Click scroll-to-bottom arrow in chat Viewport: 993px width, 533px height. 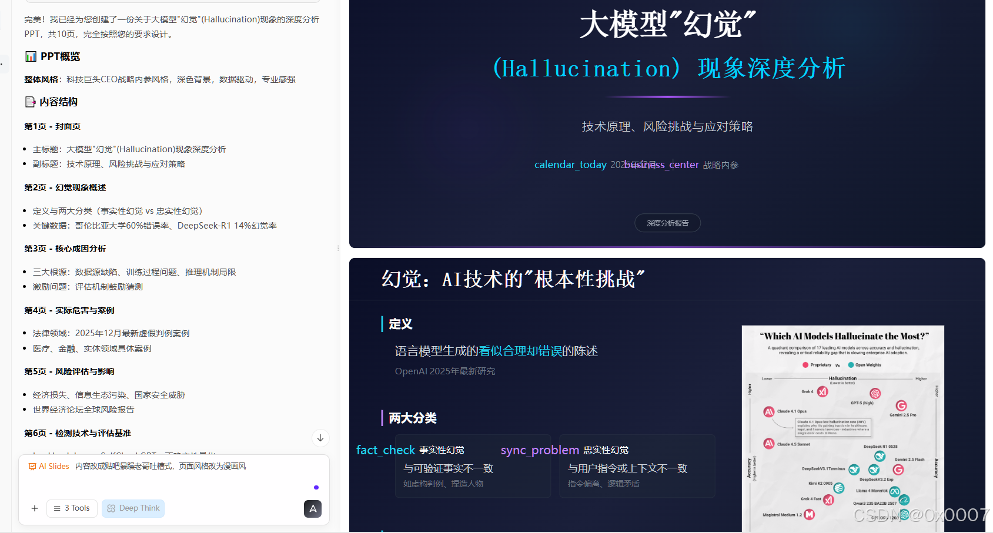click(320, 438)
